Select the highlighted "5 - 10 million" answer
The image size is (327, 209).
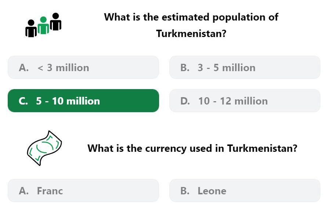83,101
